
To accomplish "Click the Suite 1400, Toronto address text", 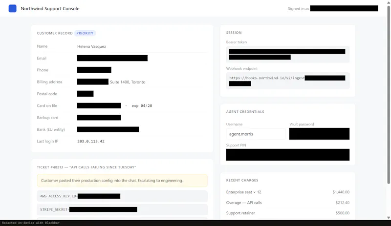I will coord(128,82).
